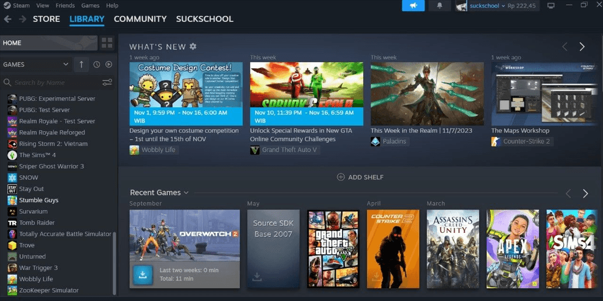603x301 pixels.
Task: Click the Grand Theft Auto V tag icon
Action: pos(255,150)
